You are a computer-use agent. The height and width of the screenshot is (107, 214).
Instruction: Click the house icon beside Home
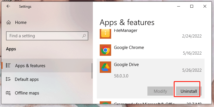pos(9,22)
